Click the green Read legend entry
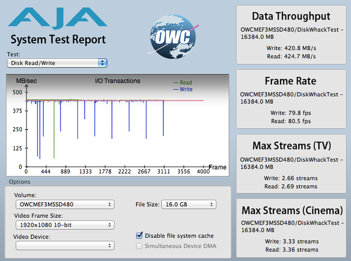The height and width of the screenshot is (261, 351). point(183,83)
